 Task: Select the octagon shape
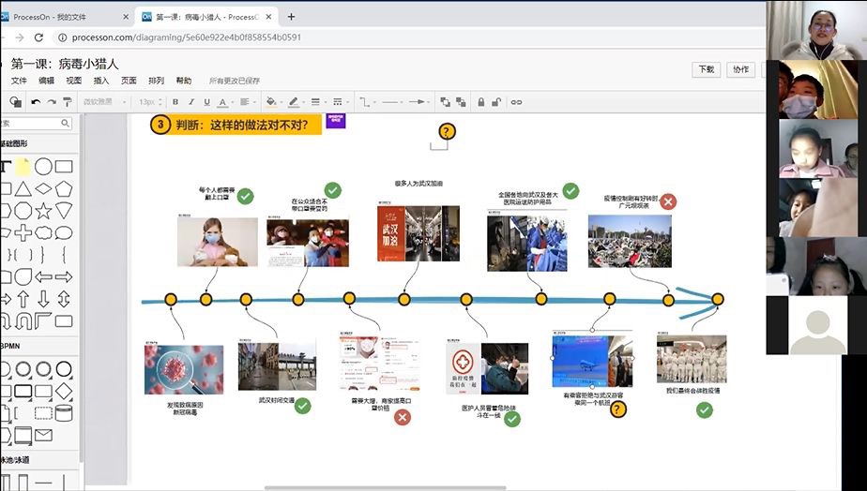(x=23, y=211)
